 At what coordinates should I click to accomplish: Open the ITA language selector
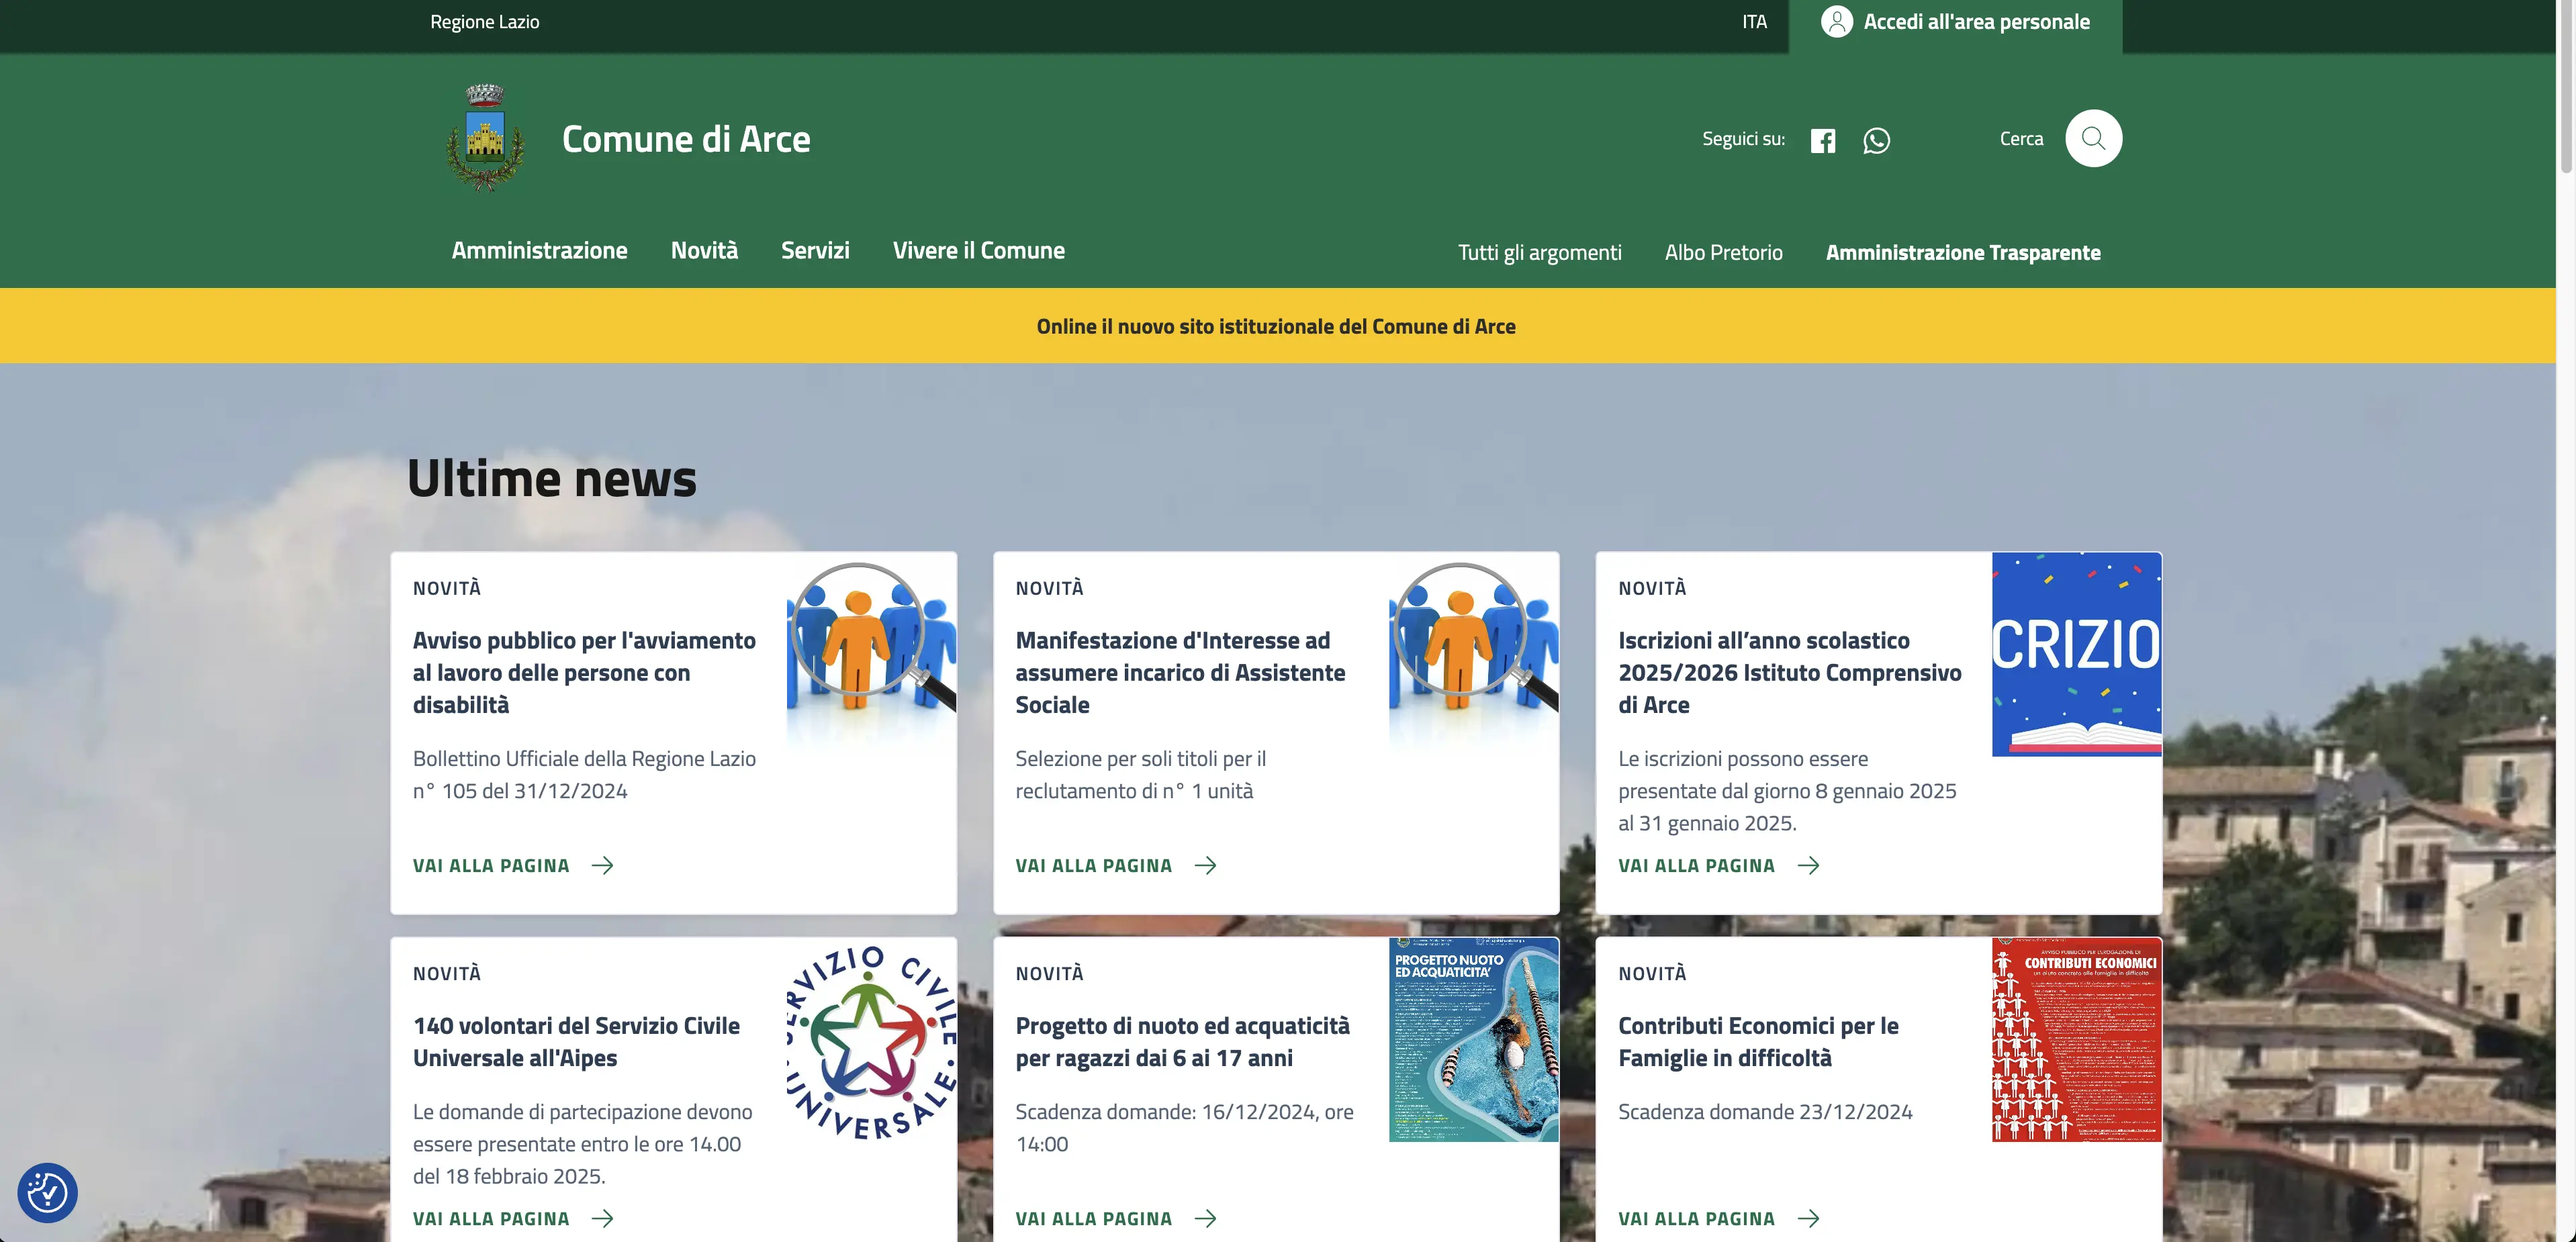[1754, 22]
